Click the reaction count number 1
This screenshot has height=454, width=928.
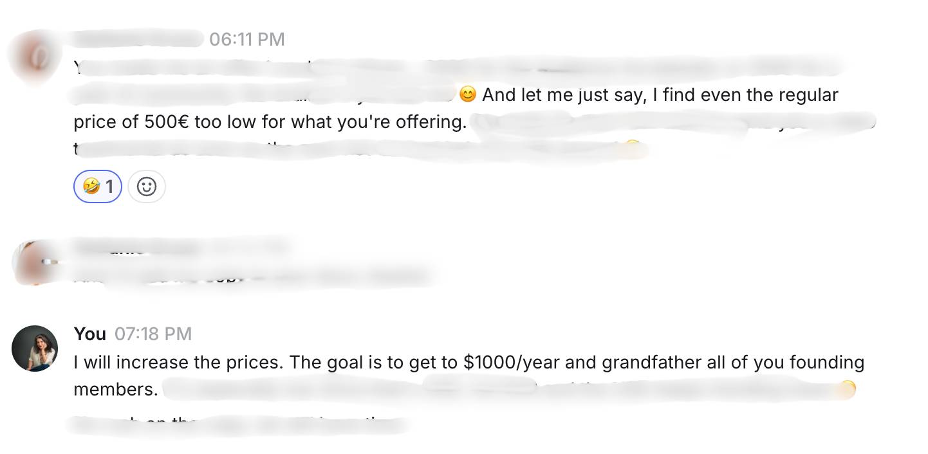click(x=109, y=187)
